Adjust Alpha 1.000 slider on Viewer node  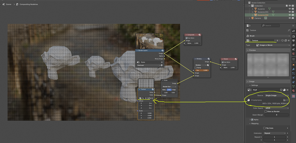(229, 67)
